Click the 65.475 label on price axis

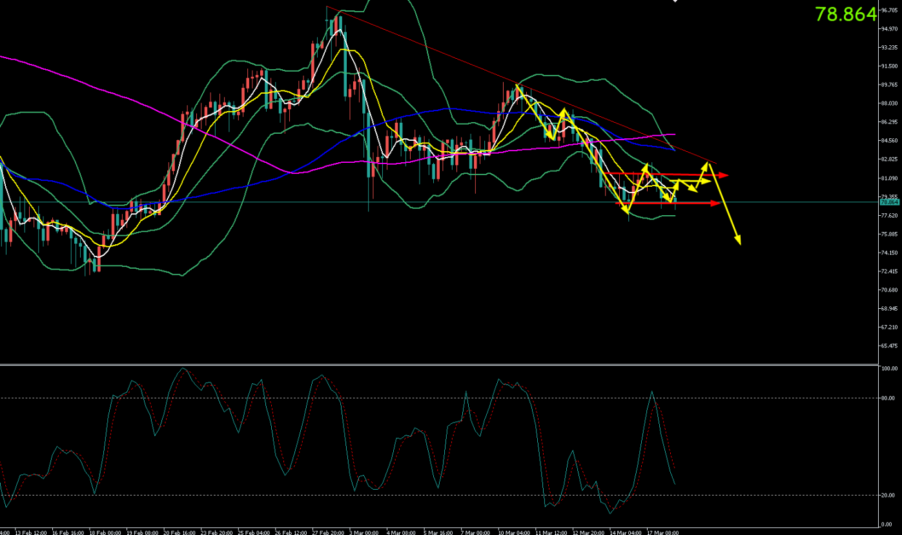888,346
